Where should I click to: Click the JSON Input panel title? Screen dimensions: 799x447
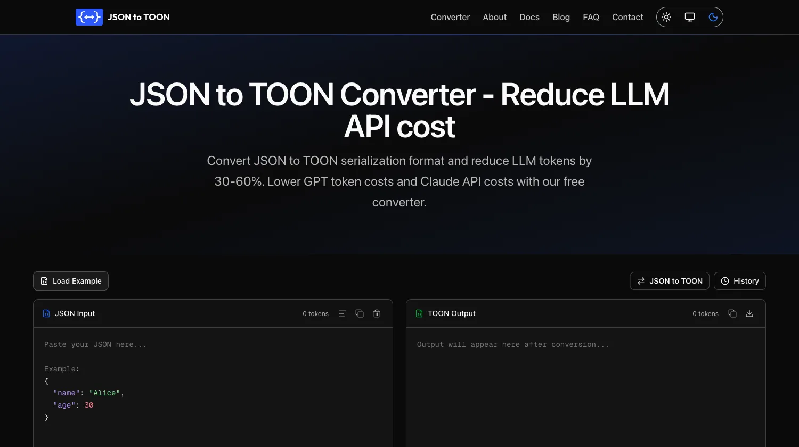(75, 313)
